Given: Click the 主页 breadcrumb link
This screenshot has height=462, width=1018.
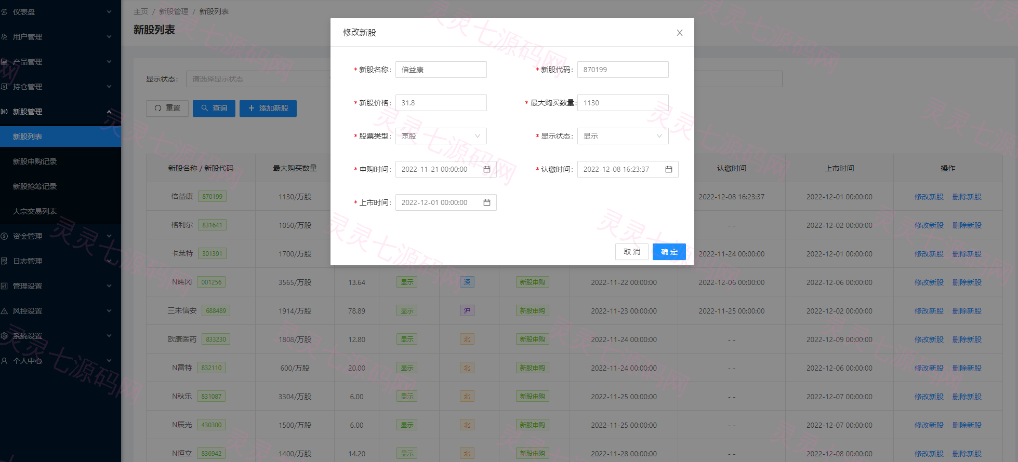Looking at the screenshot, I should click(x=141, y=11).
